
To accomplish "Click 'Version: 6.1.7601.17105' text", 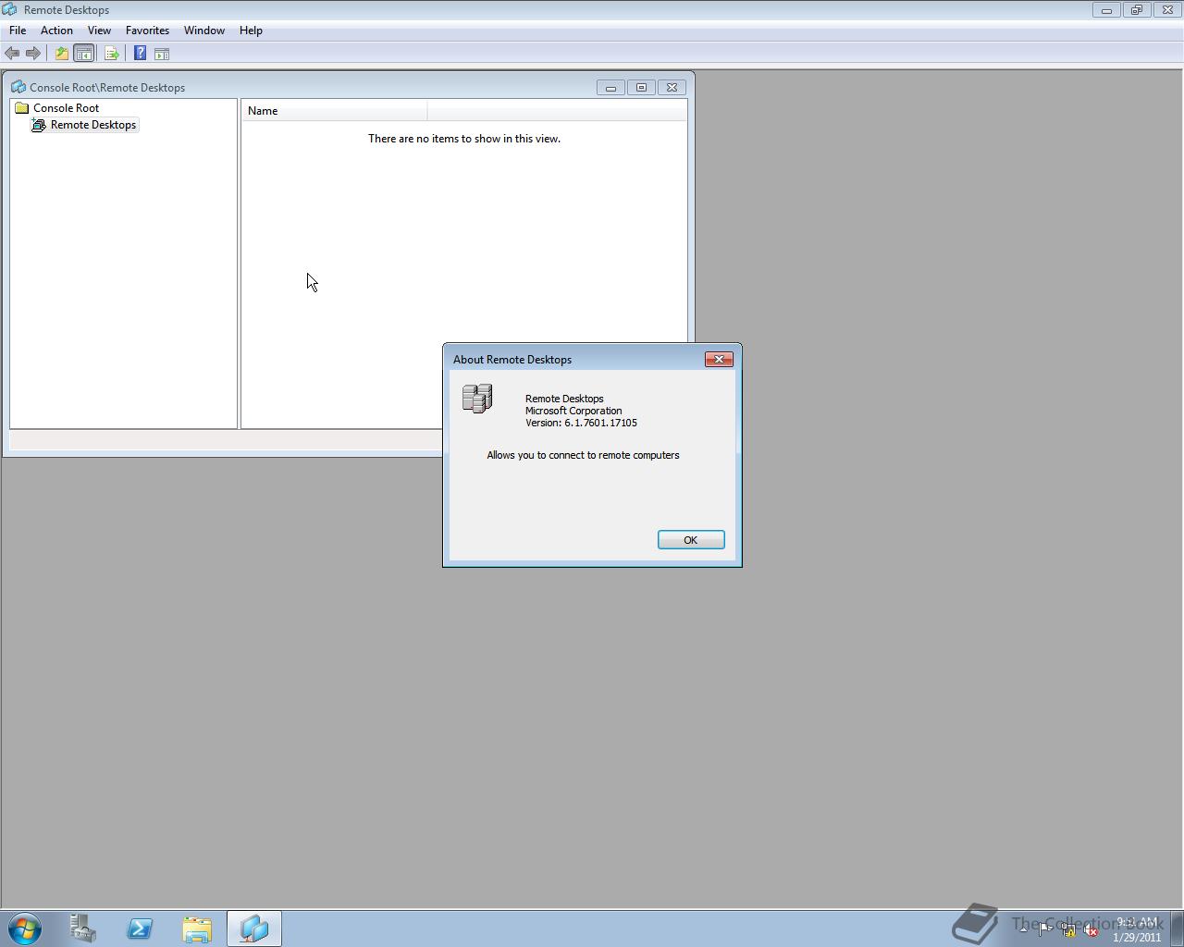I will click(581, 423).
